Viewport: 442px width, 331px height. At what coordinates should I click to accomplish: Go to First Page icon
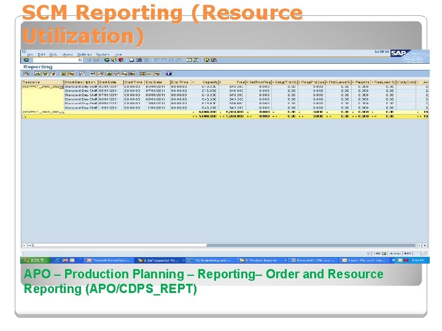(157, 60)
